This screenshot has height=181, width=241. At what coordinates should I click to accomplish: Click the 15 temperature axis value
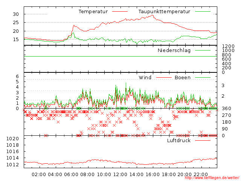pyautogui.click(x=16, y=40)
